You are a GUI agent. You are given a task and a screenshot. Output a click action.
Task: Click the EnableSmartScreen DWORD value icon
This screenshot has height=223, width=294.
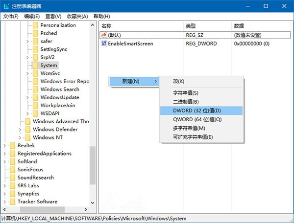103,44
